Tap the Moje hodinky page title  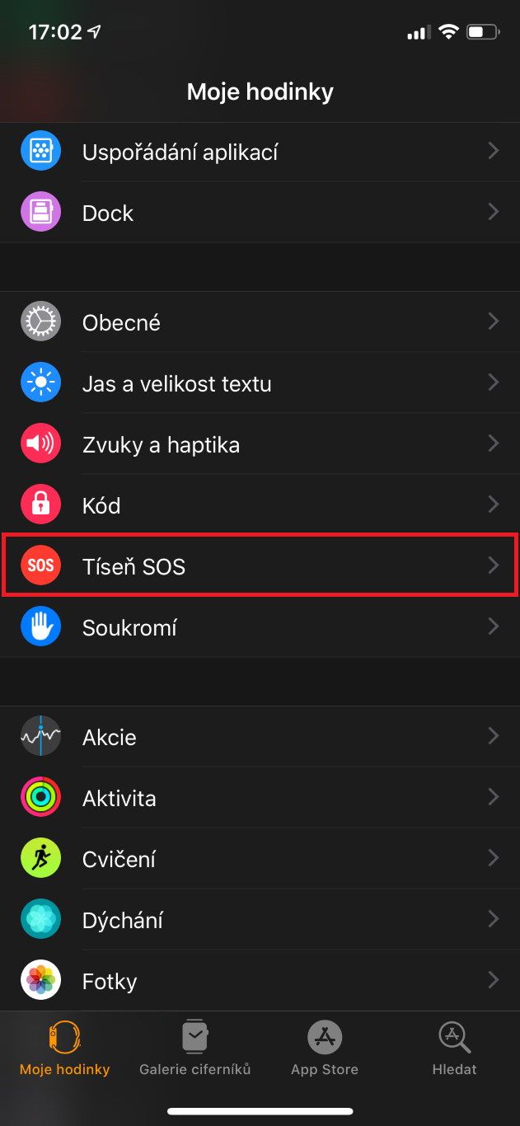pyautogui.click(x=260, y=91)
